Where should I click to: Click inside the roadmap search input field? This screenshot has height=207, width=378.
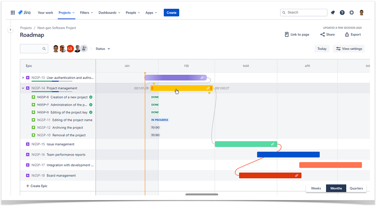(x=31, y=49)
